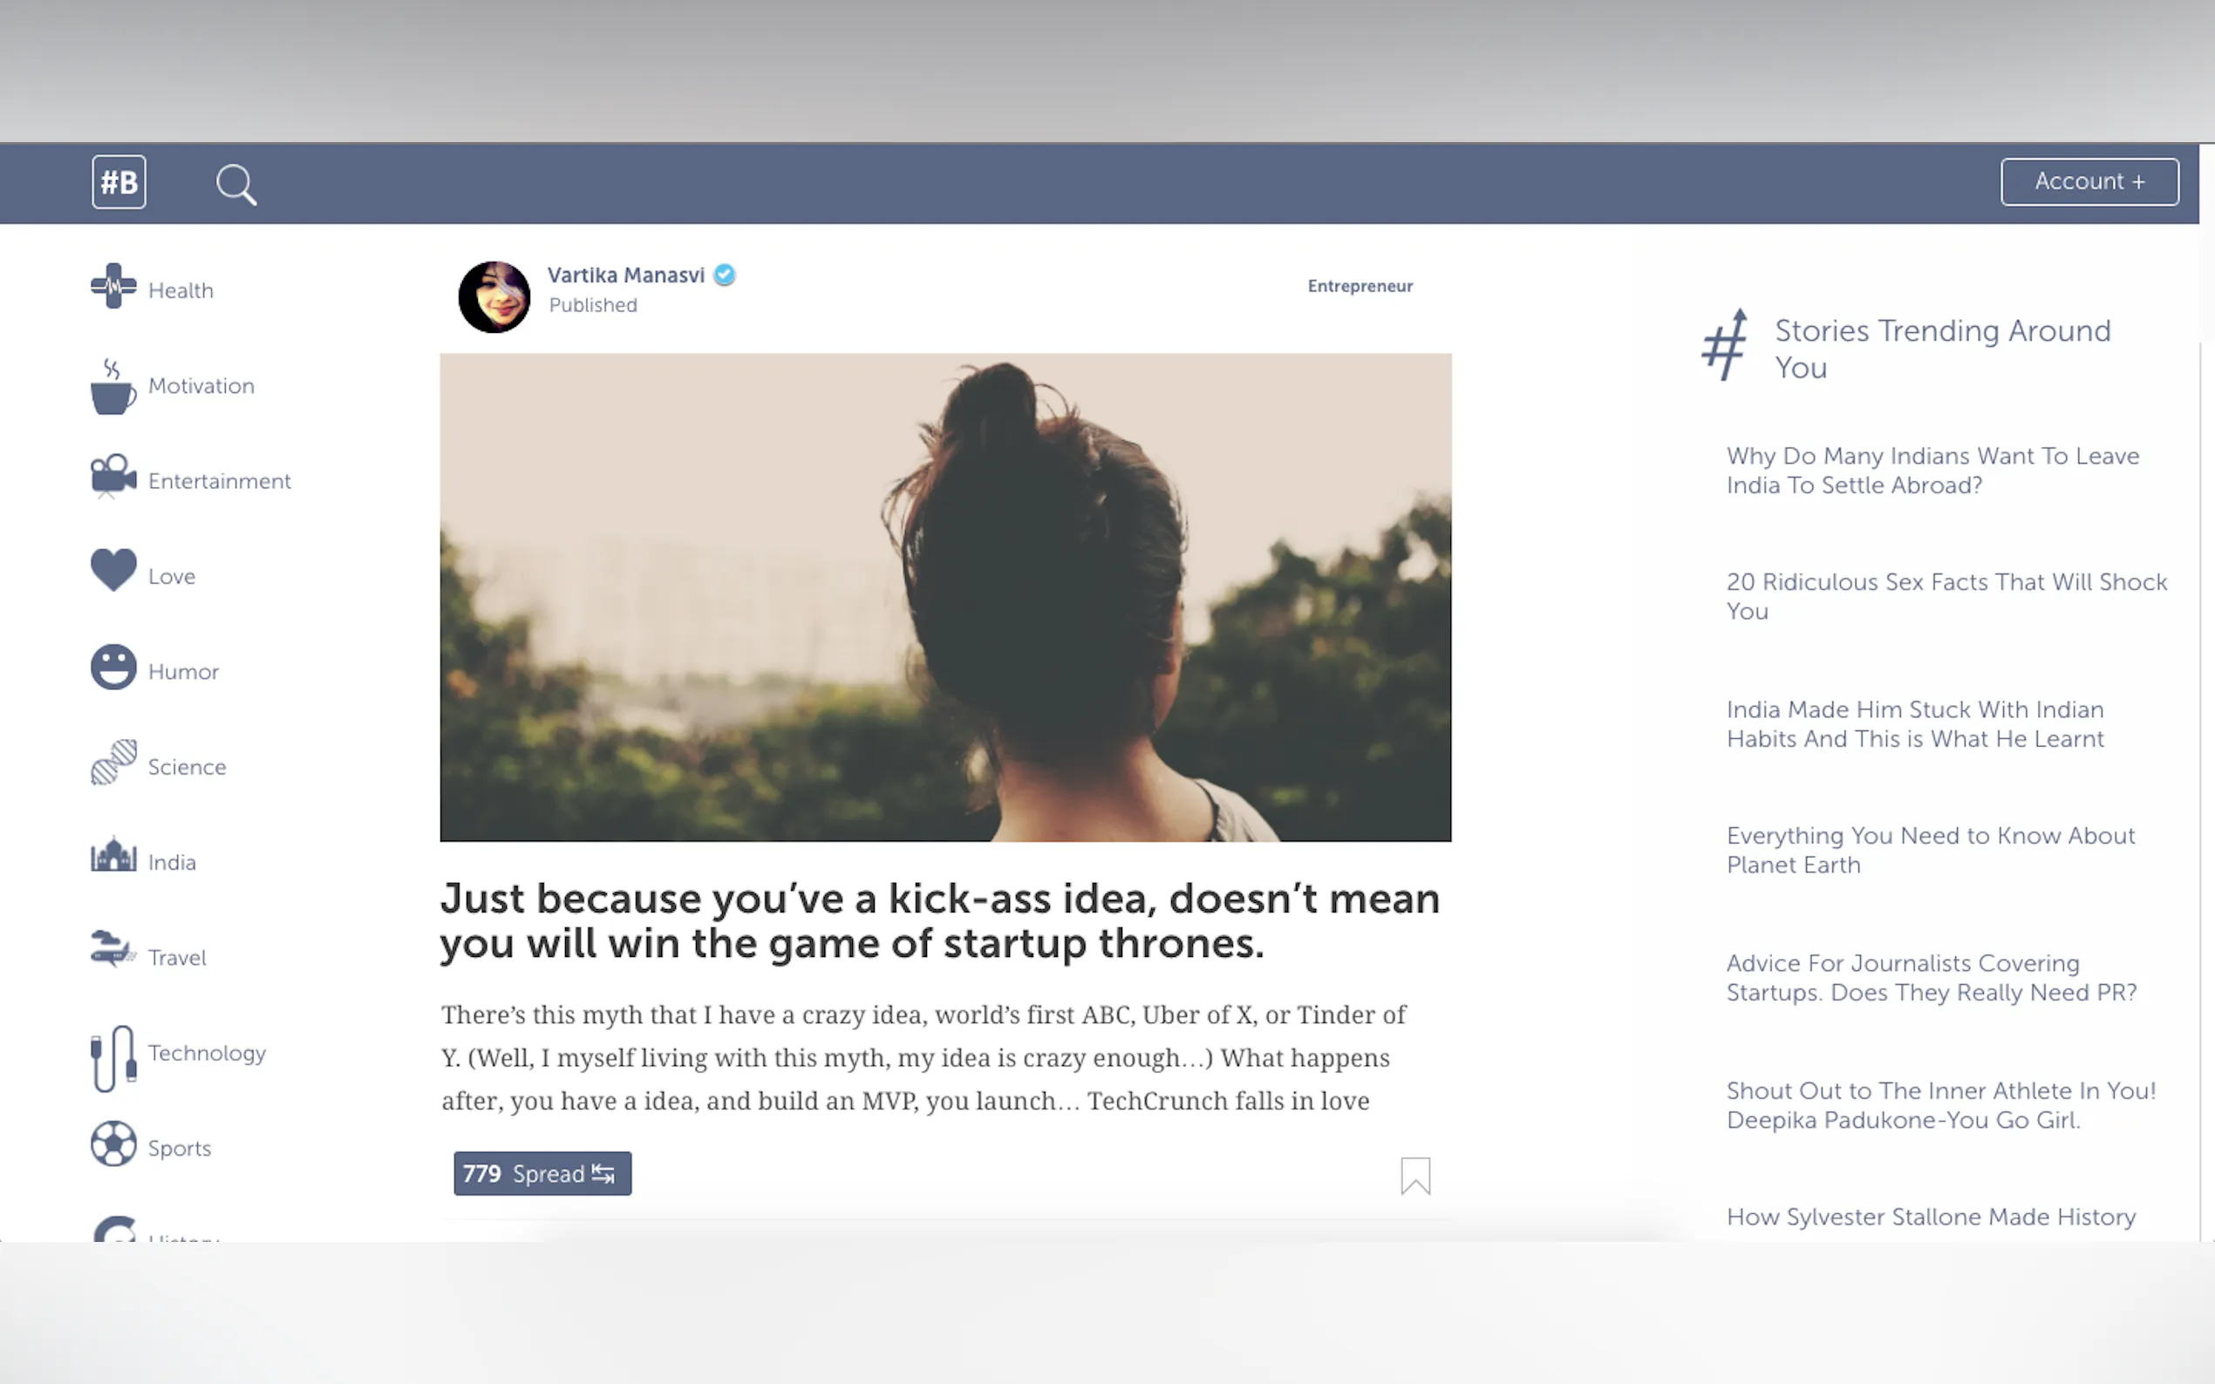Screen dimensions: 2215x1384
Task: Click the Motivation coffee cup icon
Action: point(112,388)
